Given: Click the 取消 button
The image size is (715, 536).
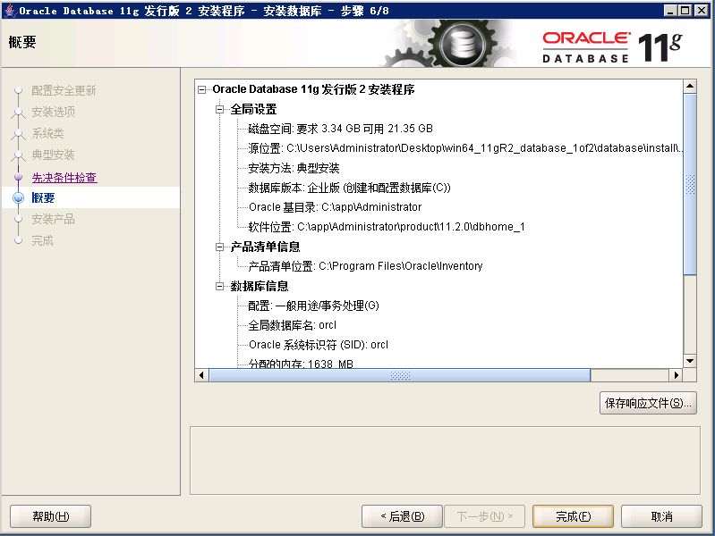Looking at the screenshot, I should pyautogui.click(x=661, y=516).
